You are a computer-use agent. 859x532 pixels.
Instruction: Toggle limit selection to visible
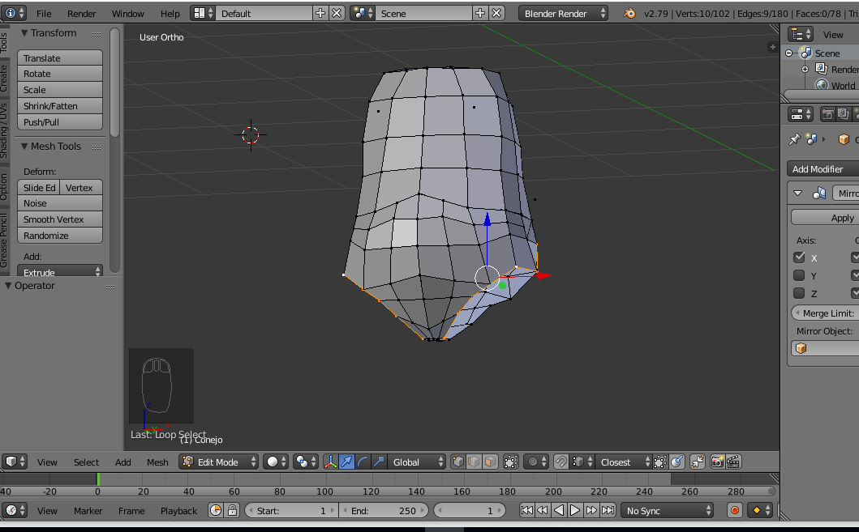(x=510, y=462)
